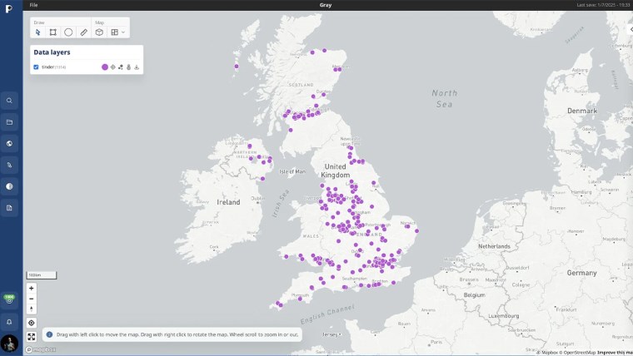The width and height of the screenshot is (633, 356).
Task: Click the Ireland map label
Action: [x=228, y=202]
